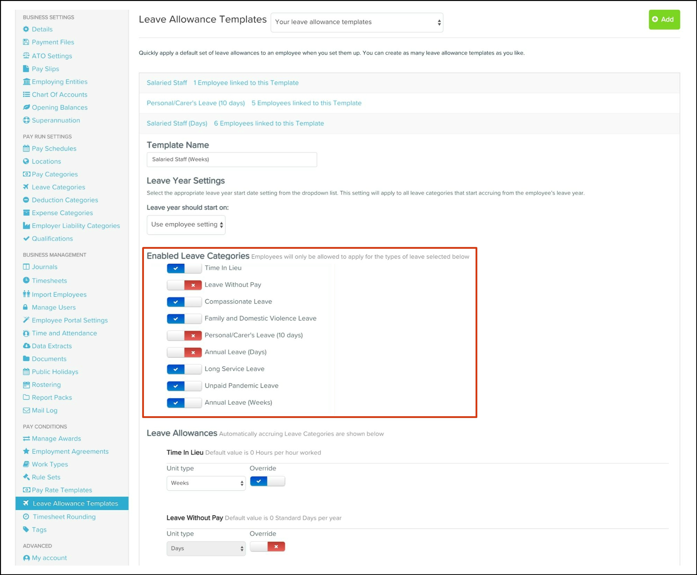Expand the leave year start dropdown
The image size is (697, 575).
(x=186, y=225)
